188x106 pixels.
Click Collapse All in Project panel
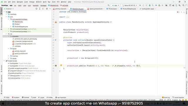[x=43, y=9]
